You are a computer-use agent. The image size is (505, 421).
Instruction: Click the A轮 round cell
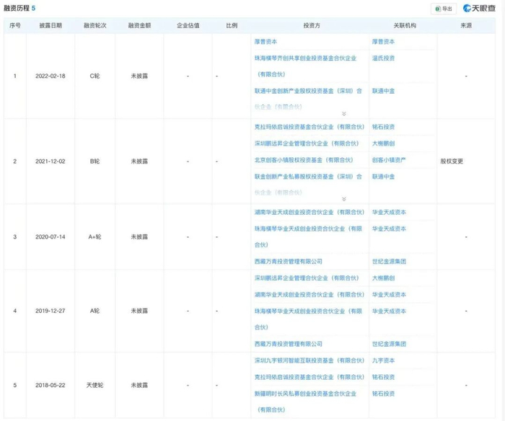tap(95, 311)
